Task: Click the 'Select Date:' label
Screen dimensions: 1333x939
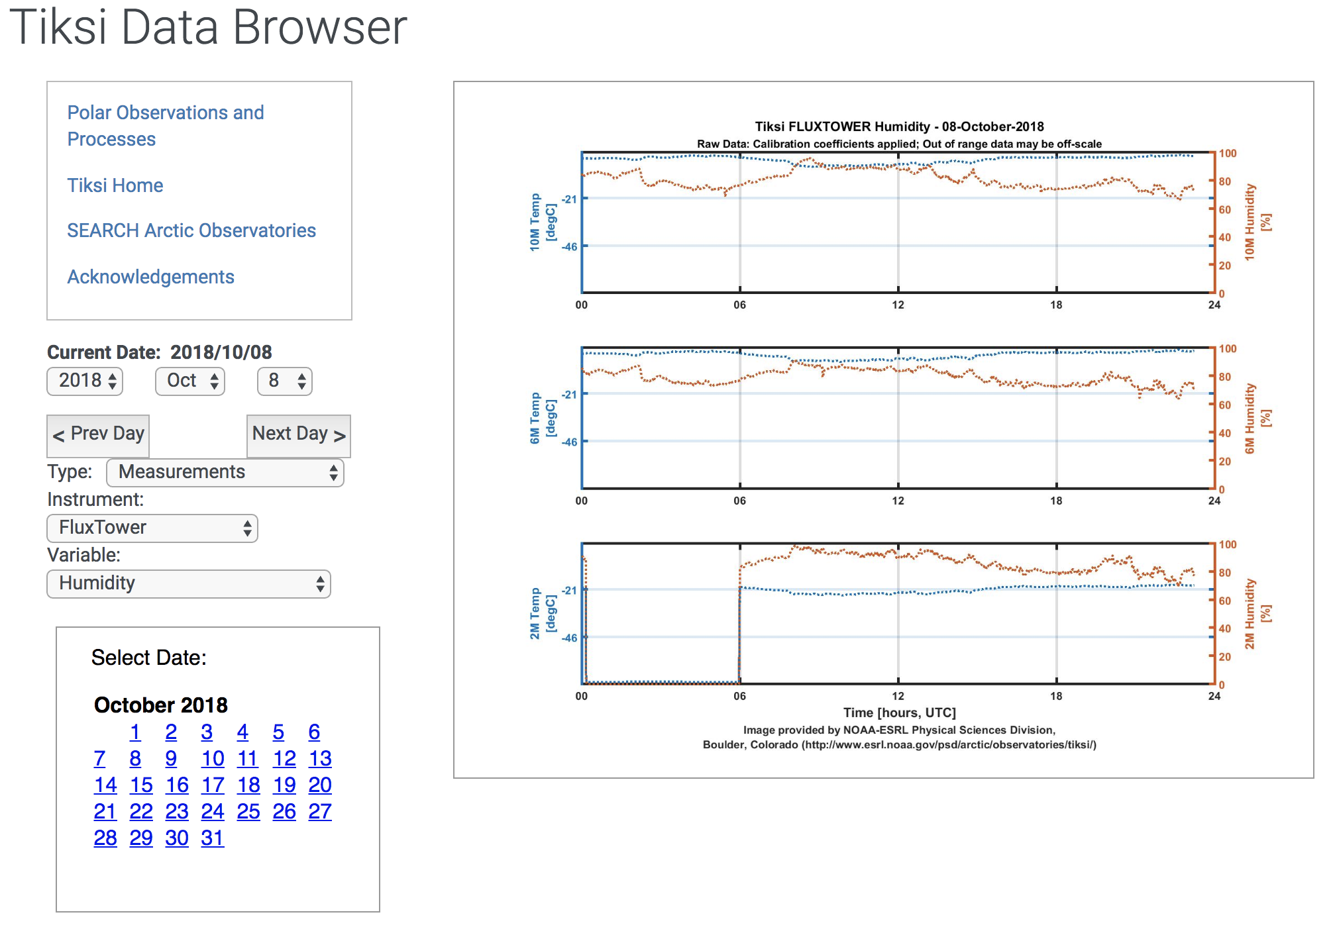Action: pyautogui.click(x=149, y=658)
